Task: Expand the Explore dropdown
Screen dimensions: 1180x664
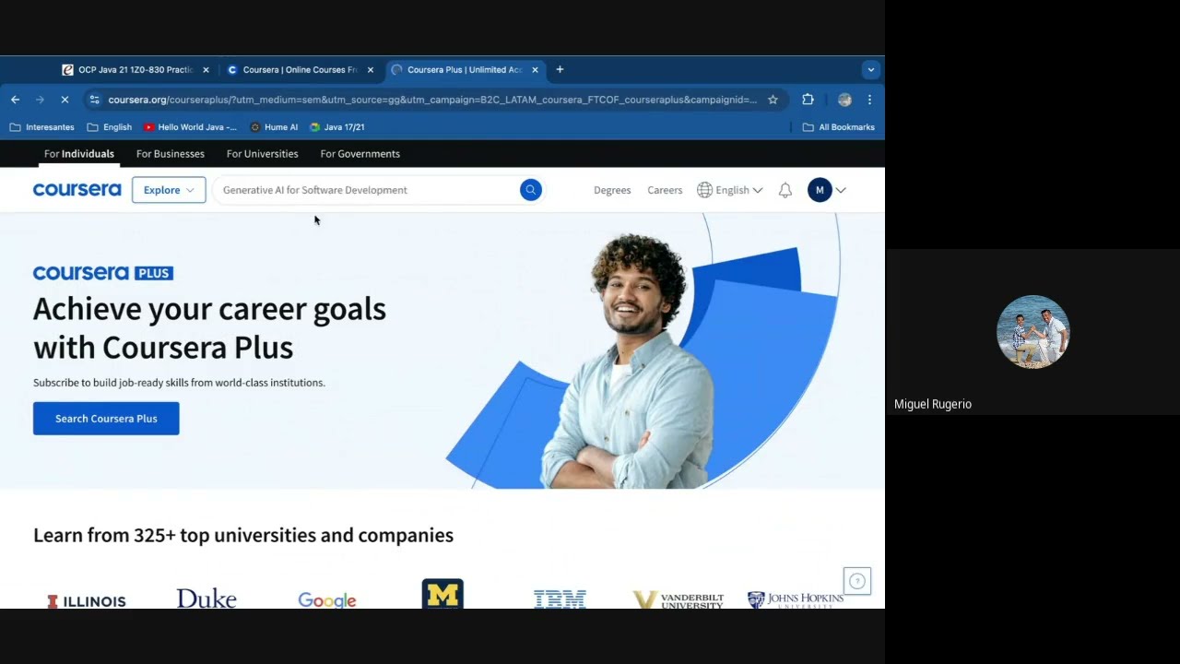Action: click(169, 190)
